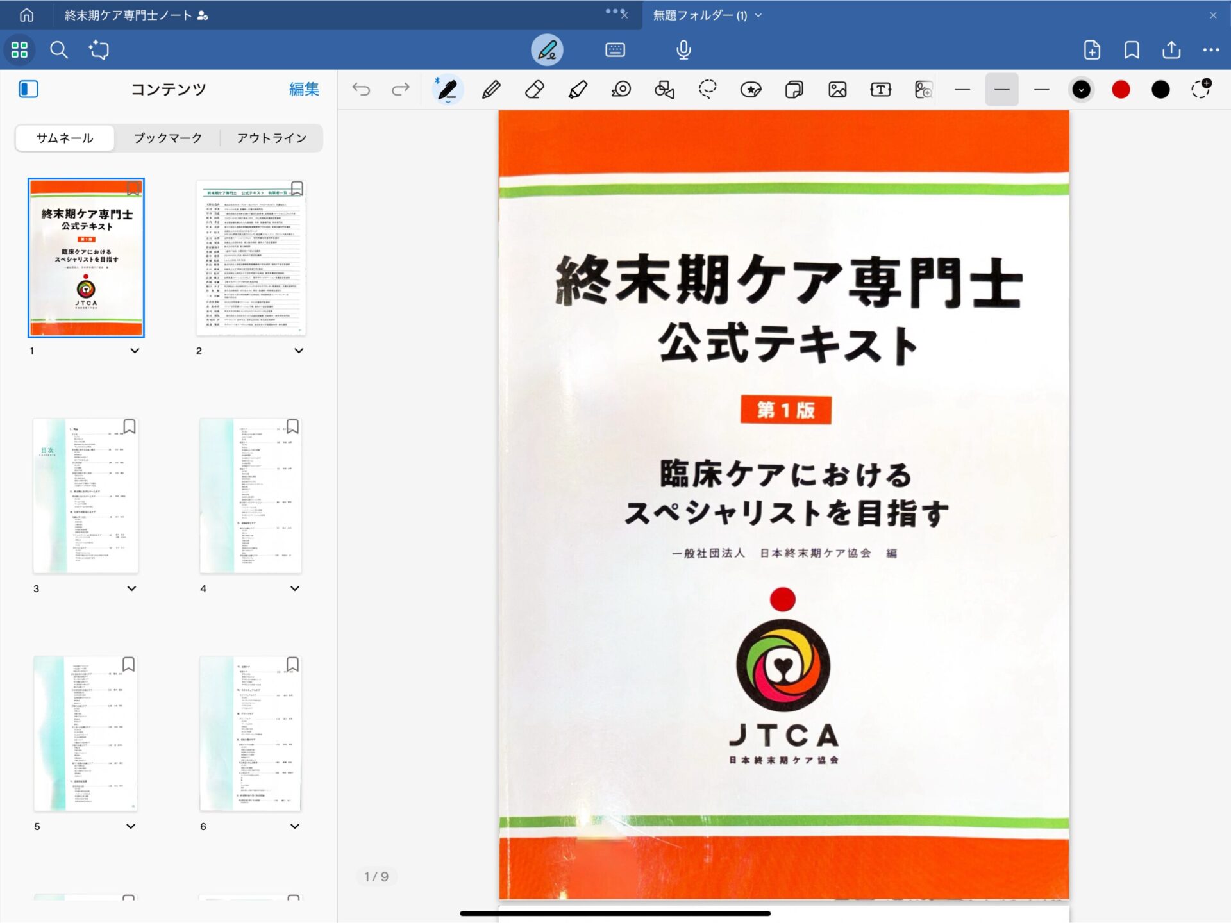
Task: Toggle bookmark on page 3 thumbnail
Action: (130, 426)
